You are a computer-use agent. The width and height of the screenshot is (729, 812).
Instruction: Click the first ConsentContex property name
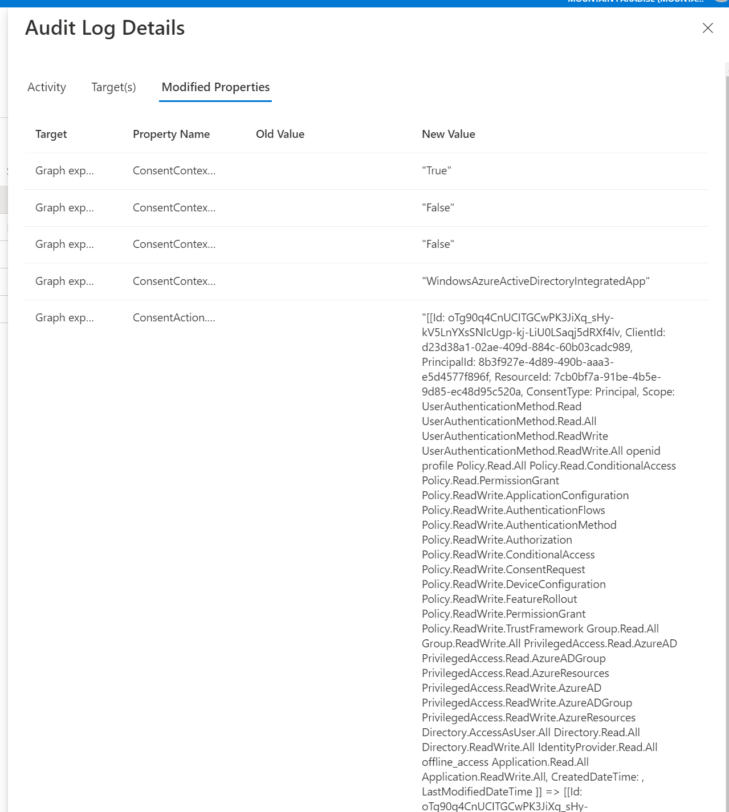pos(174,170)
